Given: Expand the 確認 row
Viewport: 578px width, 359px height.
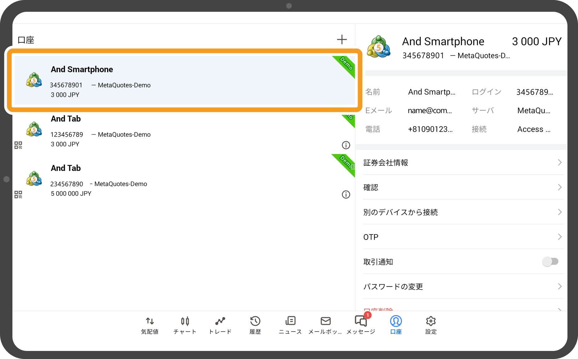Looking at the screenshot, I should 463,187.
